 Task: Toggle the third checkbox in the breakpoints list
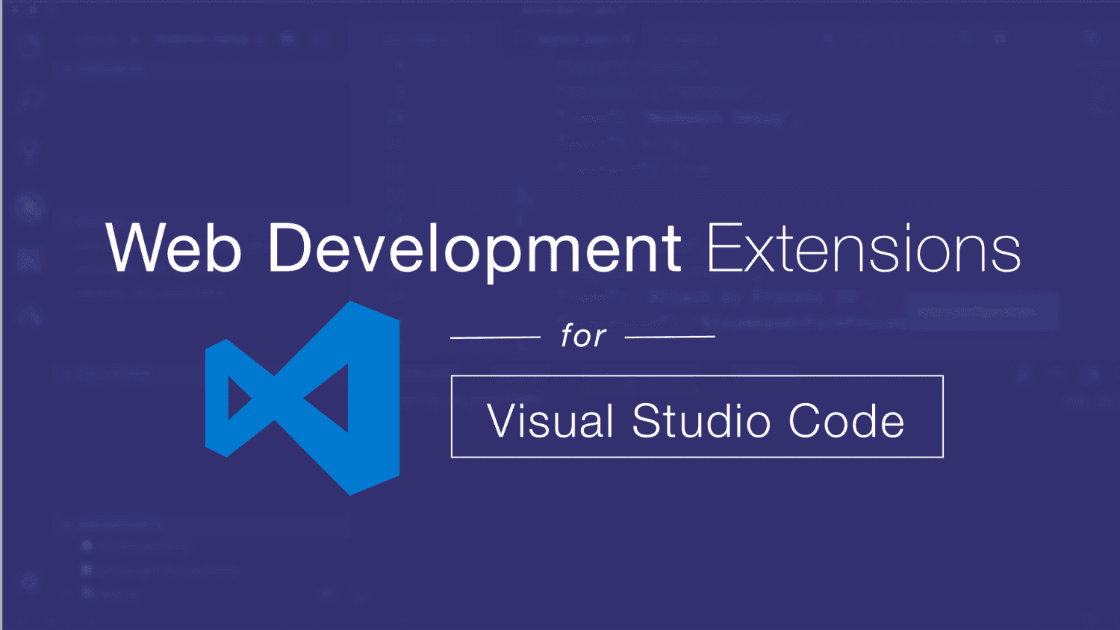[87, 594]
